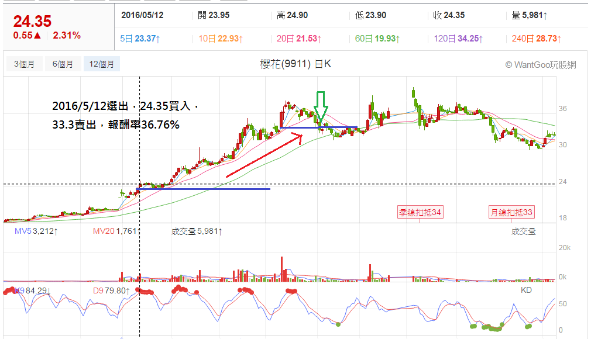
Task: Switch to the 6個月 range tab
Action: 63,64
